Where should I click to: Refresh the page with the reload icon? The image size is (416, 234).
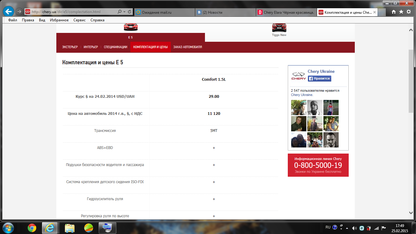130,12
